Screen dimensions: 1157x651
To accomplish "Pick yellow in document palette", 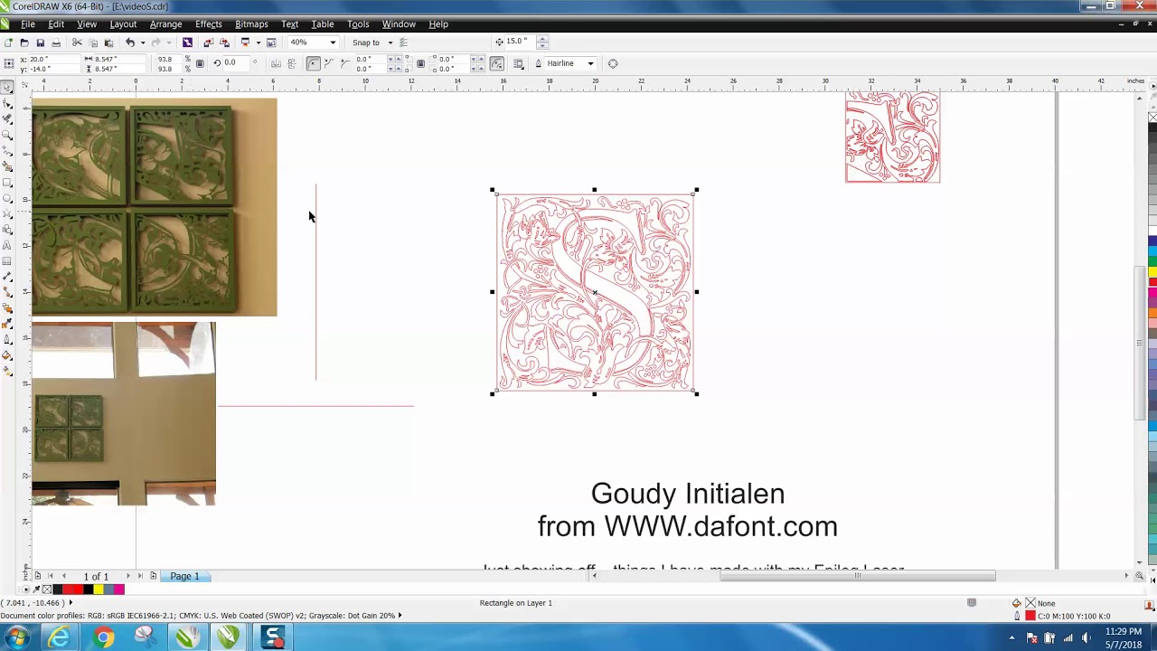I will pyautogui.click(x=98, y=590).
